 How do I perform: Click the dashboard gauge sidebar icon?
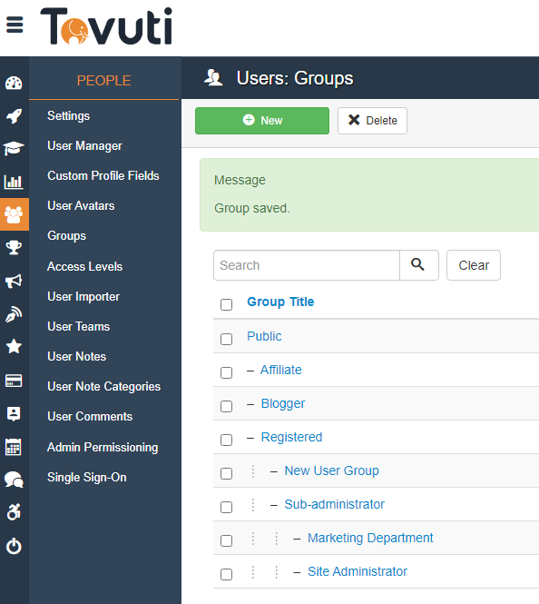click(x=14, y=83)
